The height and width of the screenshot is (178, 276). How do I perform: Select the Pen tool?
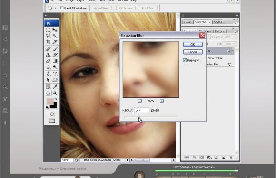click(x=48, y=74)
